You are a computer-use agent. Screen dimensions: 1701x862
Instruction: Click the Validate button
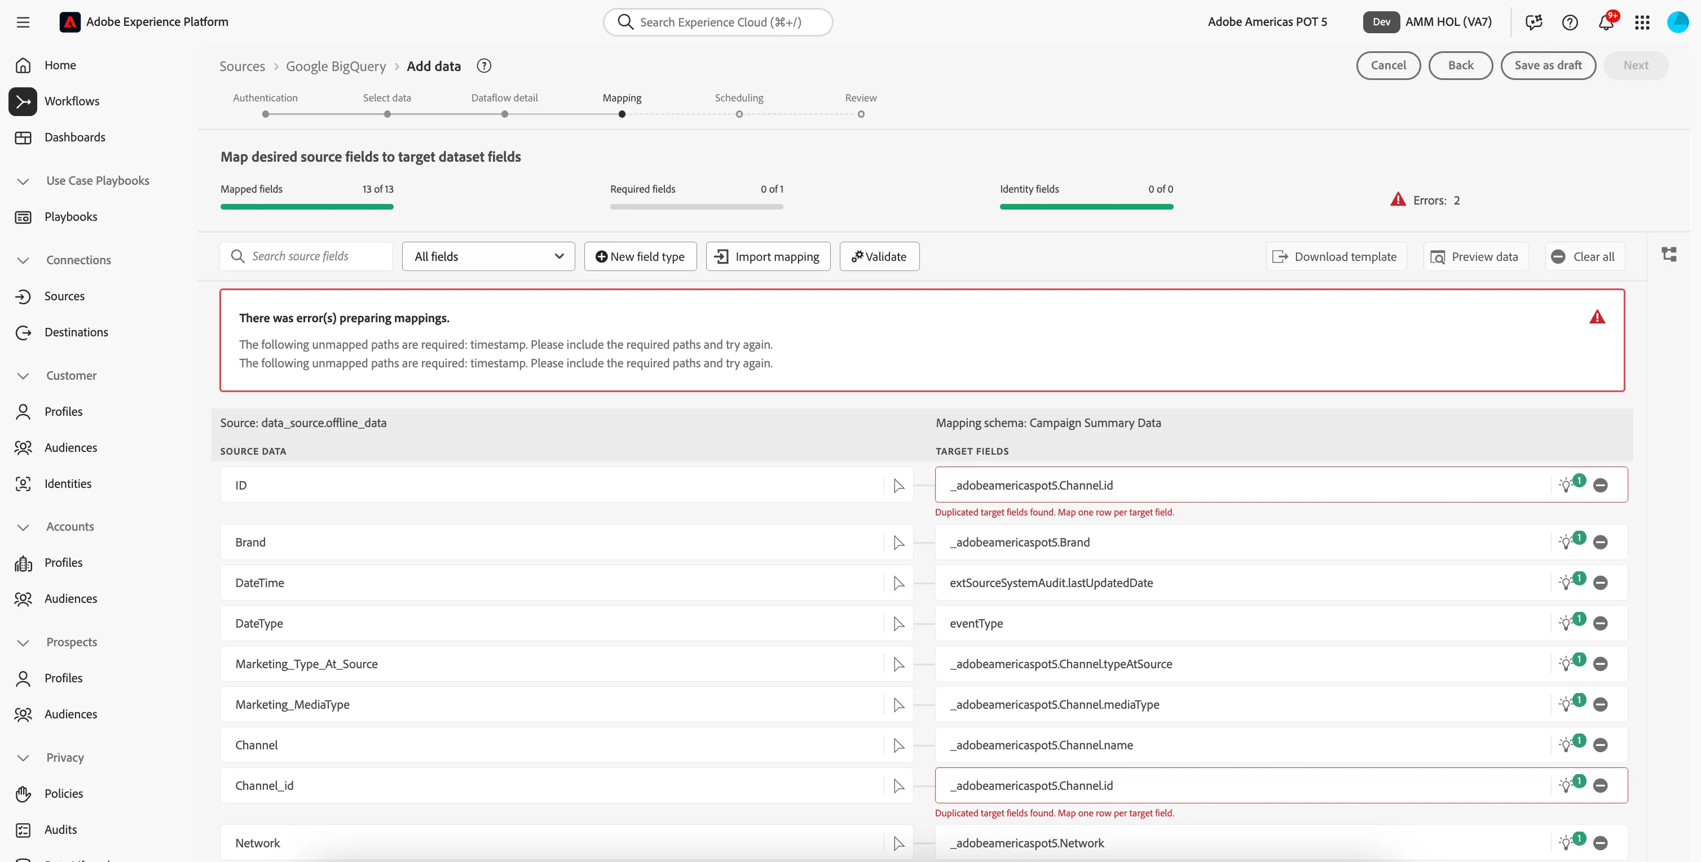coord(879,256)
